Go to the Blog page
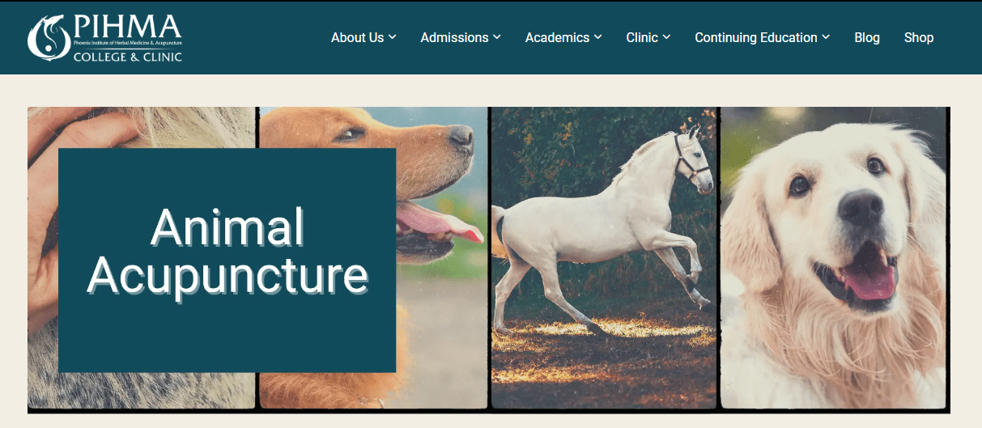Viewport: 982px width, 428px height. pos(867,37)
